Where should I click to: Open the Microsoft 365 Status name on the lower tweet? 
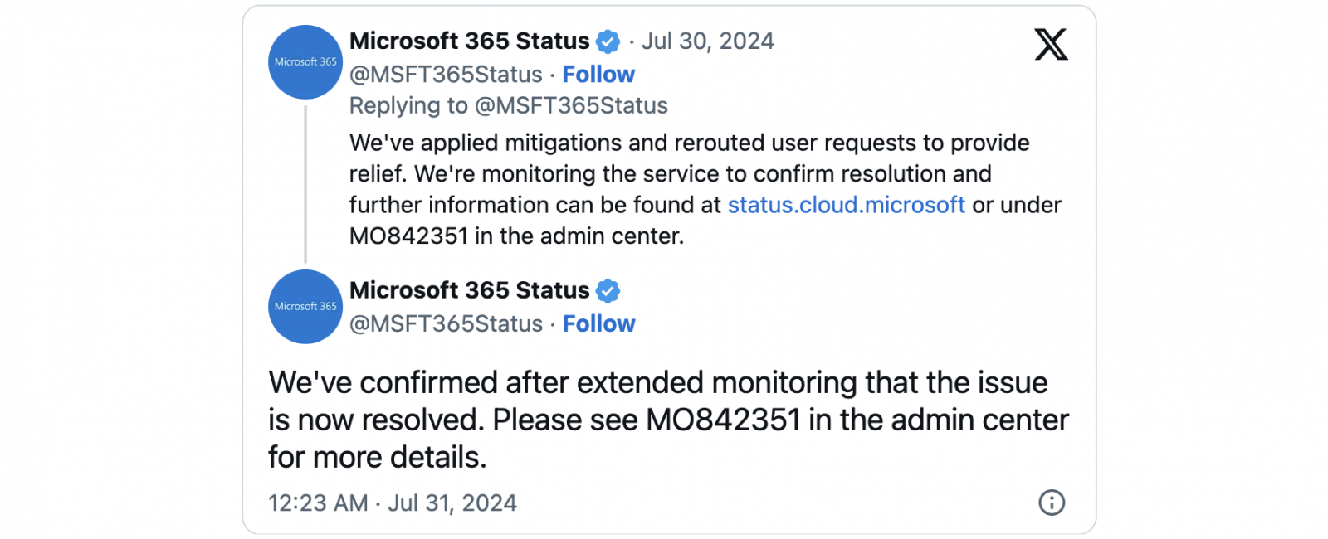click(x=469, y=291)
